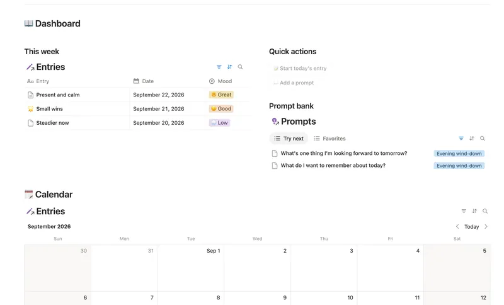This screenshot has height=305, width=504.
Task: Click page icon of Present and calm
Action: pyautogui.click(x=30, y=95)
